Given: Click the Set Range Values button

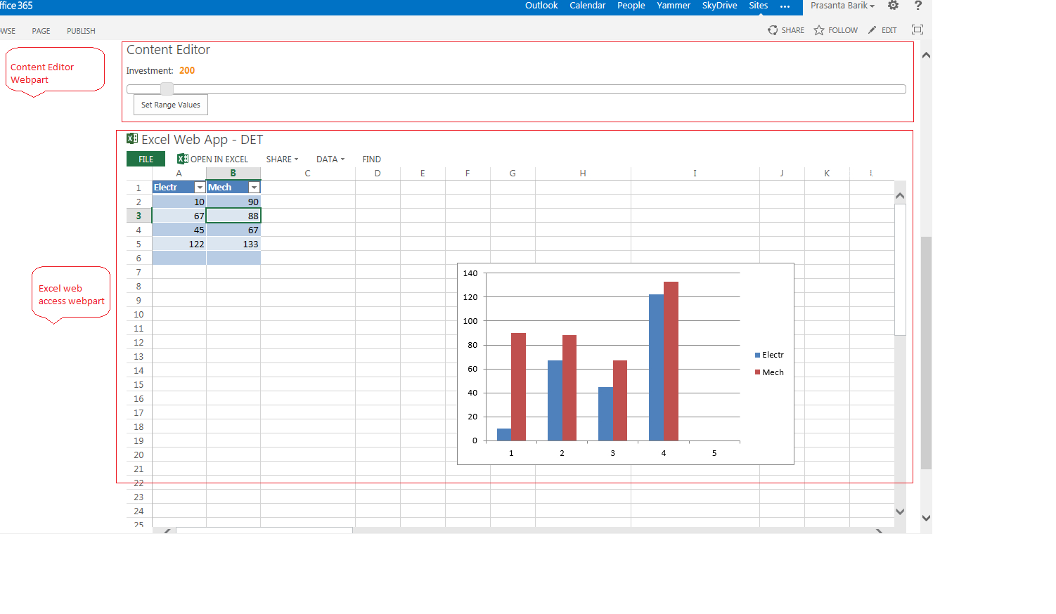Looking at the screenshot, I should click(x=170, y=104).
